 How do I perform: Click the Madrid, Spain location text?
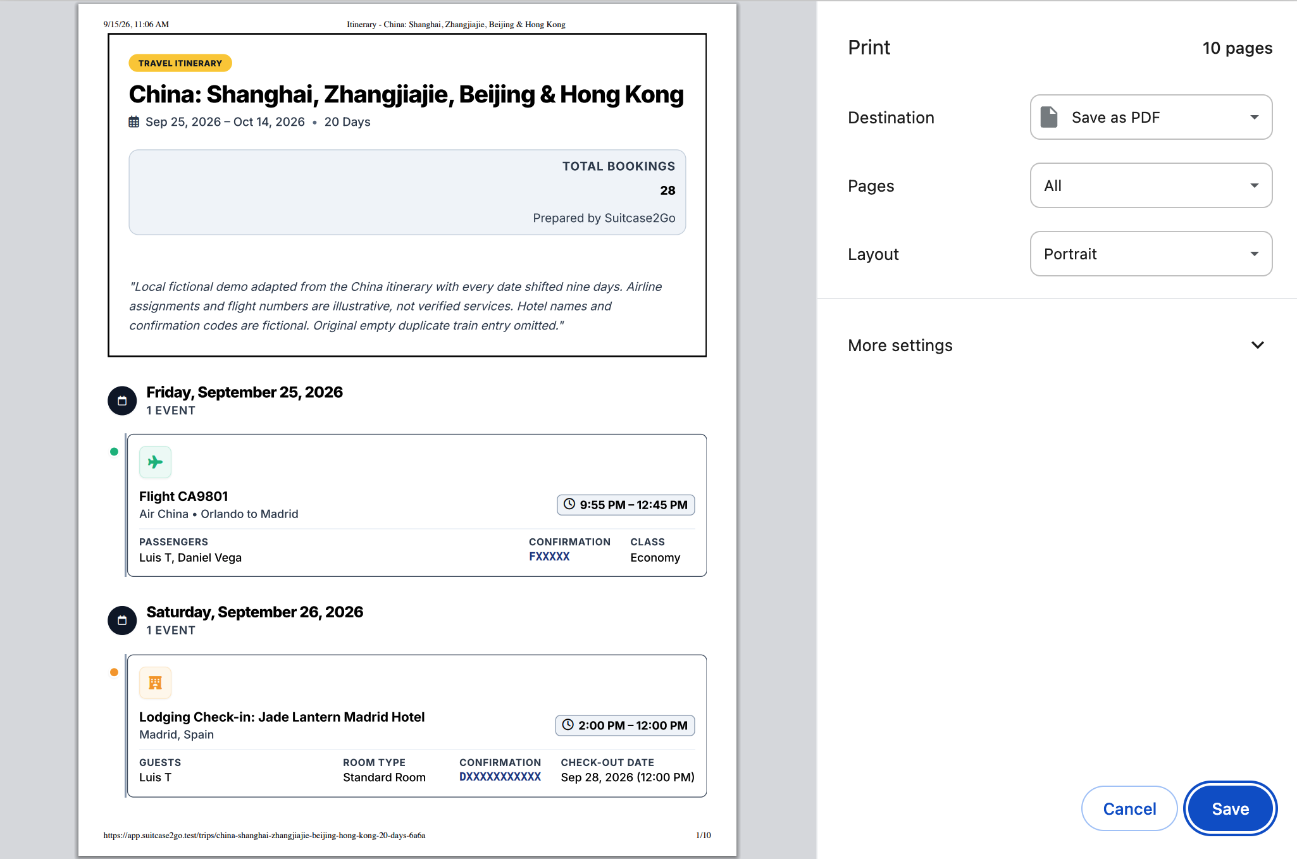(x=177, y=734)
